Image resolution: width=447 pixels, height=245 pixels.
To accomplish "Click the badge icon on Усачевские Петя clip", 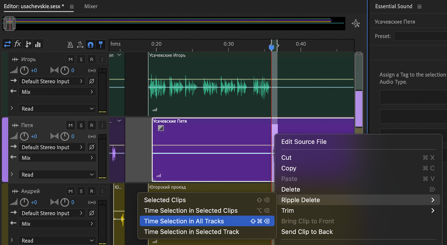I will [161, 128].
